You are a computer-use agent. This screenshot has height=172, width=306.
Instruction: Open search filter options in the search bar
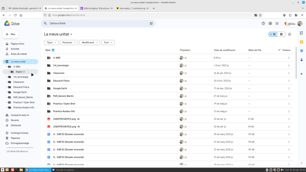click(151, 23)
